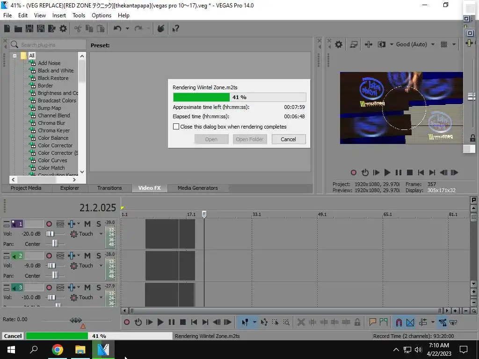Arm track 1 for record
479x359 pixels.
[x=49, y=224]
